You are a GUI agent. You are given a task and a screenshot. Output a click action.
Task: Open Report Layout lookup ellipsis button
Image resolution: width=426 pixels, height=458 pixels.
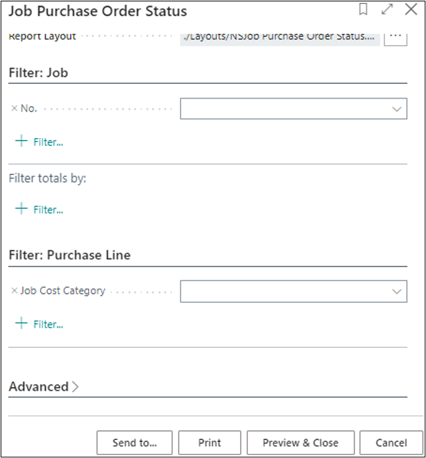[x=395, y=36]
